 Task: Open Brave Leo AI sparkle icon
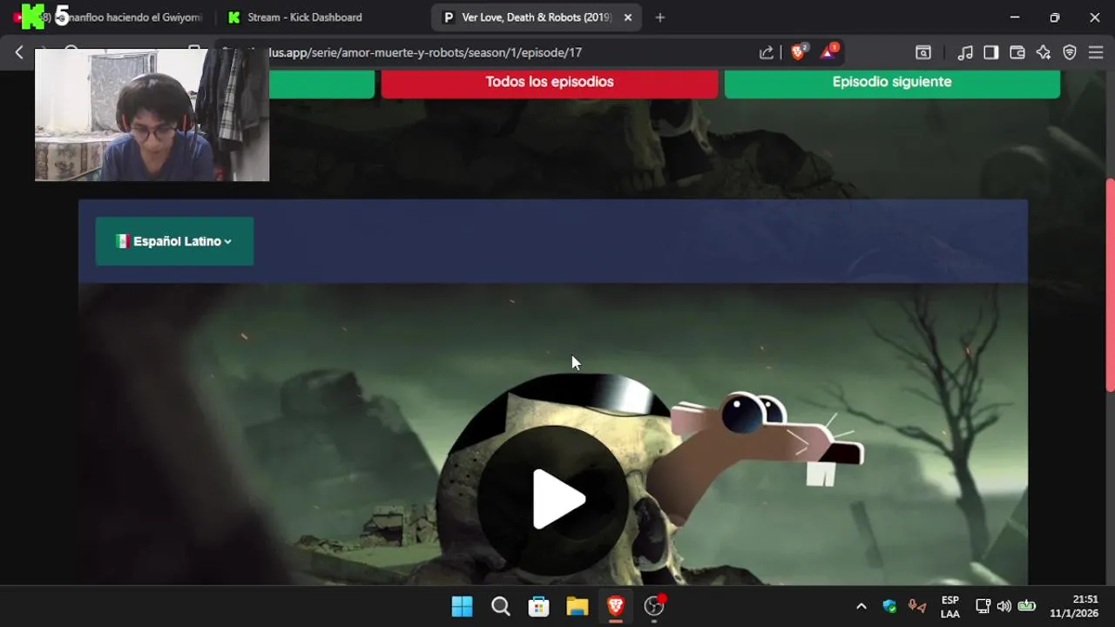click(x=1043, y=52)
